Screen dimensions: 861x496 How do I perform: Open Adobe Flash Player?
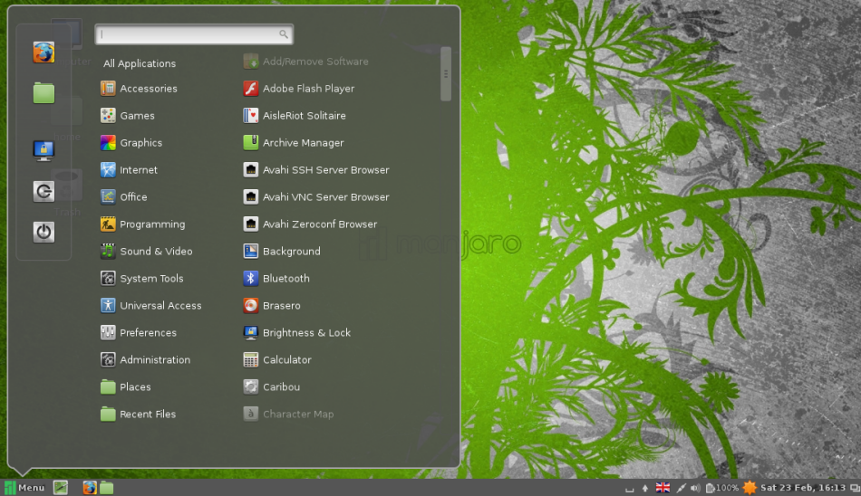point(299,89)
